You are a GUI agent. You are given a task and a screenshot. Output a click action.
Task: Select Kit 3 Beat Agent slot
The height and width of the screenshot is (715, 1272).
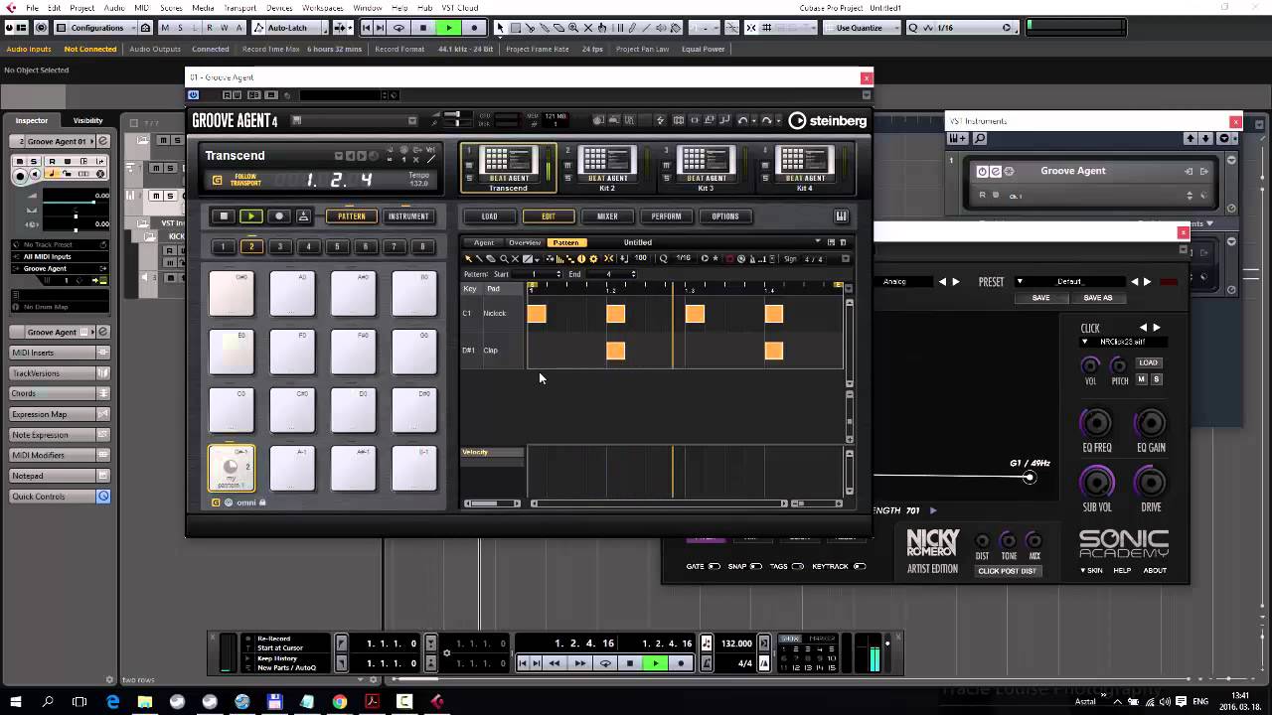pyautogui.click(x=706, y=167)
